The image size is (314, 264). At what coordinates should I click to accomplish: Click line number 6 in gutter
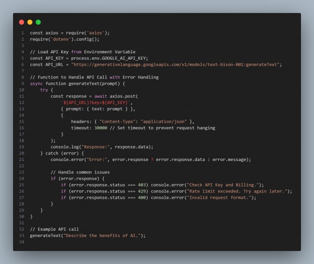coord(23,65)
